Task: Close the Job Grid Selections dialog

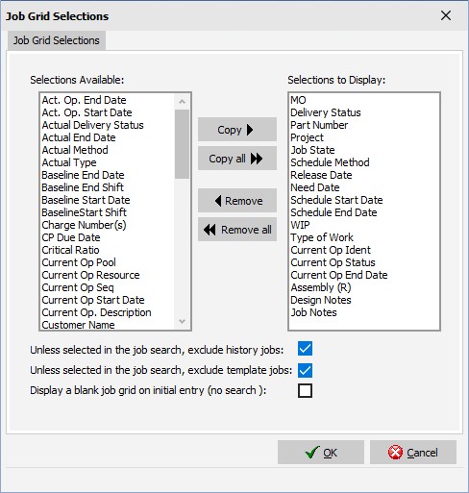Action: click(x=446, y=15)
